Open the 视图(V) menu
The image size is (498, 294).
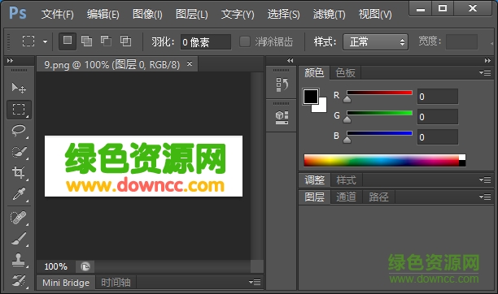[x=375, y=15]
